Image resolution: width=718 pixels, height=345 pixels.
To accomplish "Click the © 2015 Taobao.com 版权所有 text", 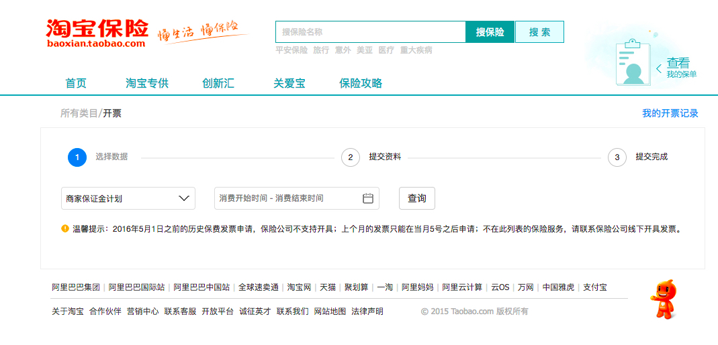I will click(474, 312).
